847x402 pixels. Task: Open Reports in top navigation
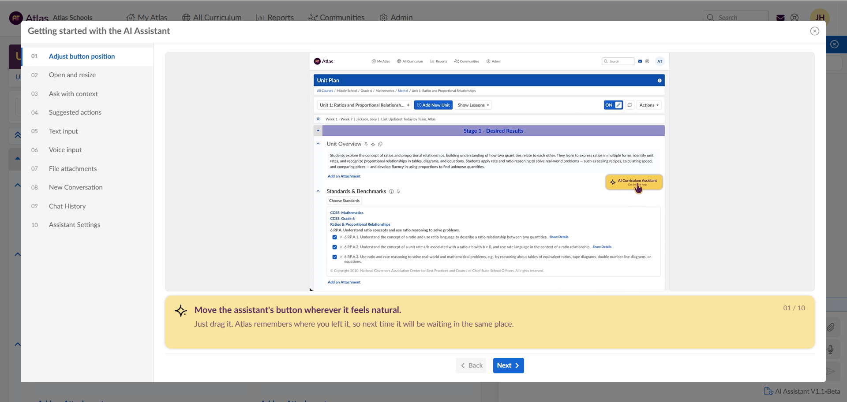coord(275,18)
